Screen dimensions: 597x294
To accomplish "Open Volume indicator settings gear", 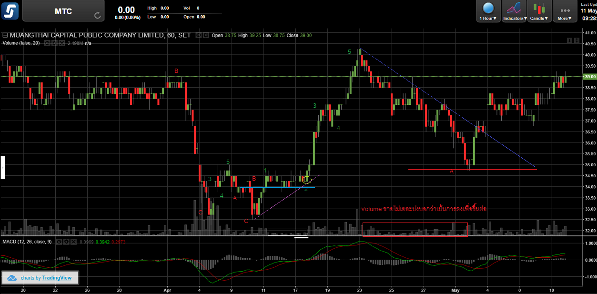I will [54, 43].
